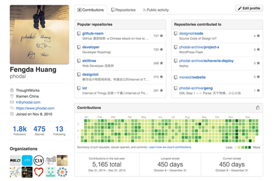
Task: Open the MIKCI organization avatar
Action: point(15,160)
